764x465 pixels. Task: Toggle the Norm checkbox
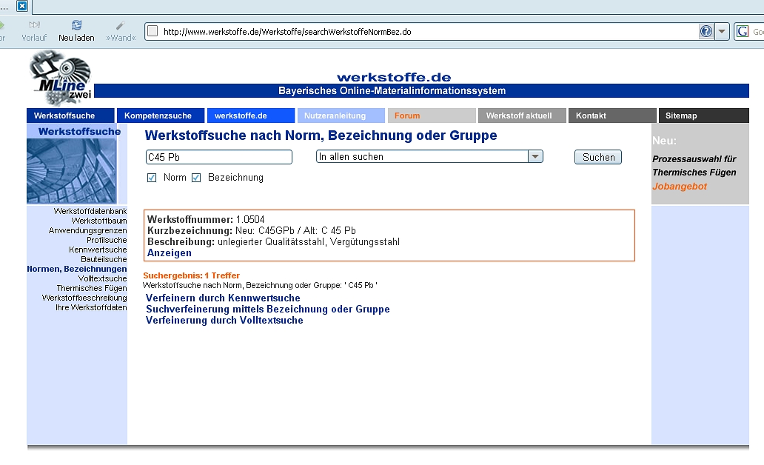coord(152,178)
